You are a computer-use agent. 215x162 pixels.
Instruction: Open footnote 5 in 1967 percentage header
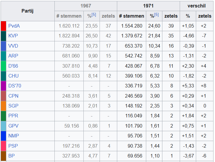94,15
